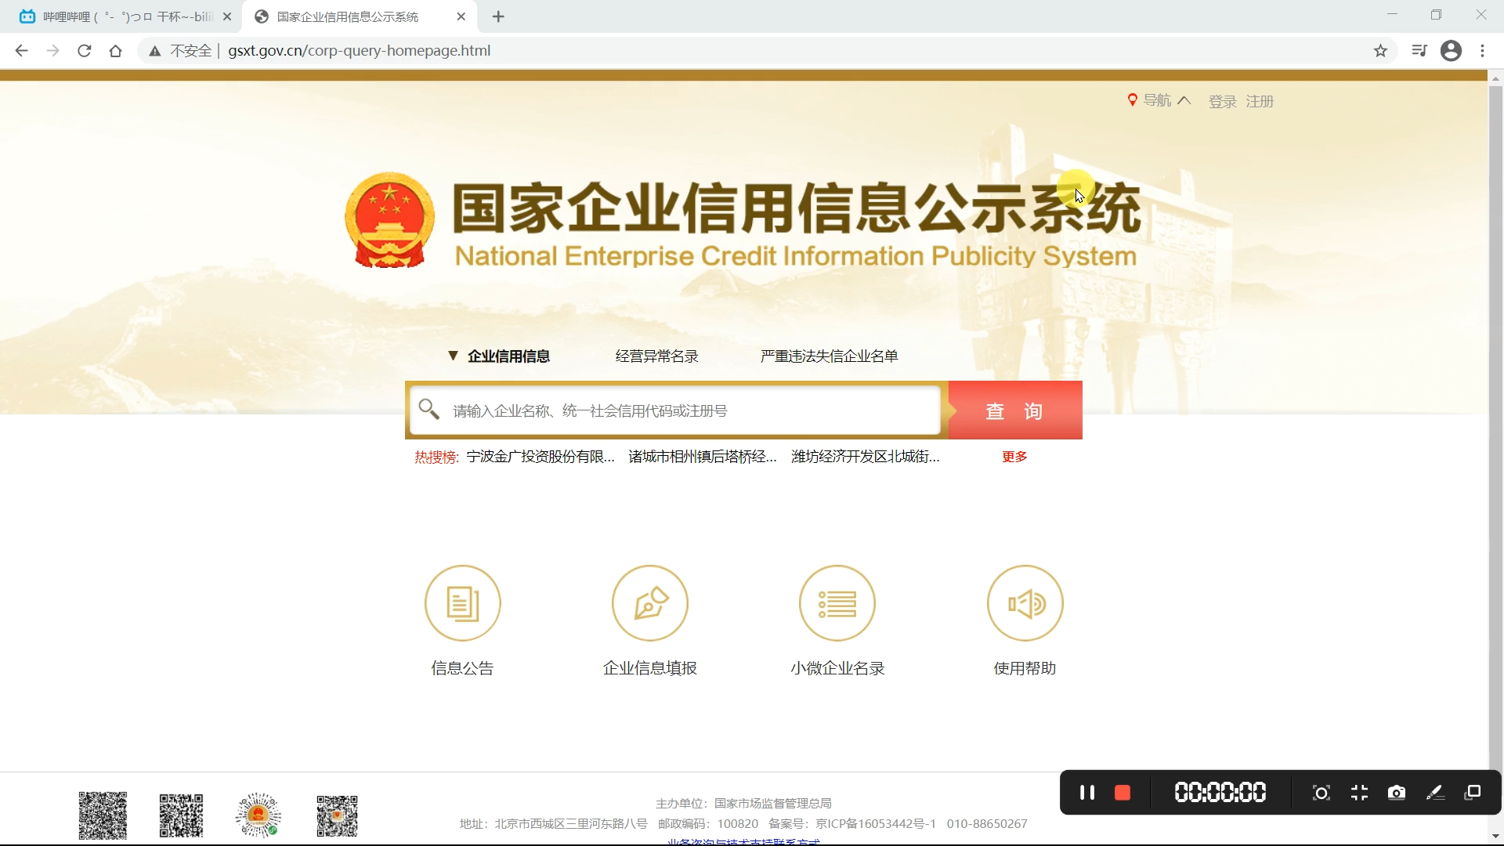Click the enterprise name search field
This screenshot has height=846, width=1504.
pyautogui.click(x=675, y=410)
